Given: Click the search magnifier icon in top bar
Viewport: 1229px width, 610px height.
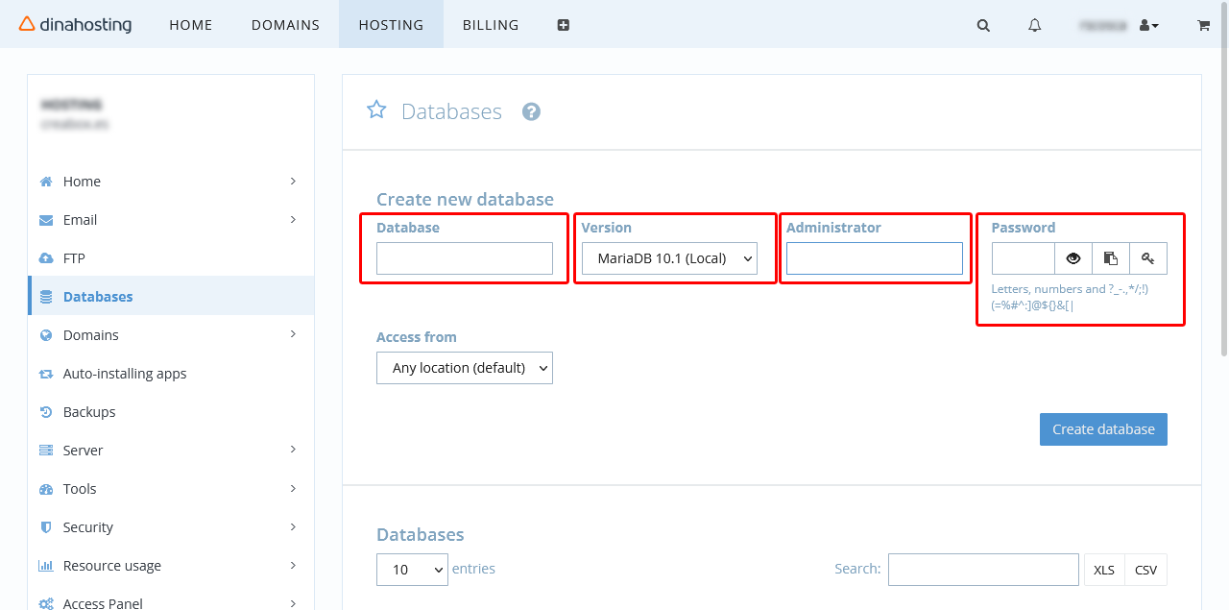Looking at the screenshot, I should click(x=983, y=26).
